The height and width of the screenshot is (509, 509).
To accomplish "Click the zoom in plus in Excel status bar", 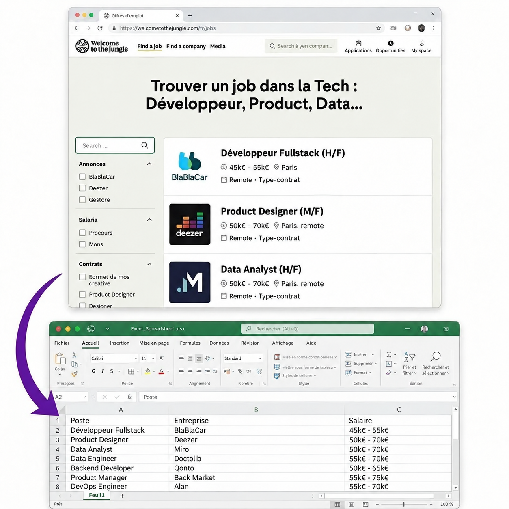I will click(431, 504).
